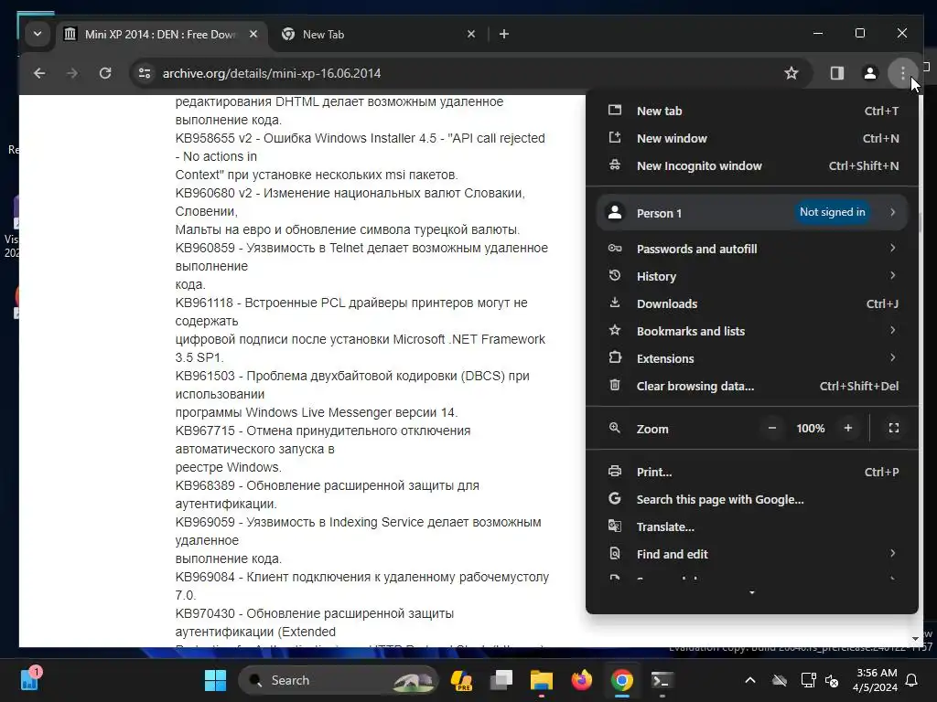This screenshot has width=937, height=702.
Task: Click the text 'KB958655 v2'
Action: coord(214,138)
